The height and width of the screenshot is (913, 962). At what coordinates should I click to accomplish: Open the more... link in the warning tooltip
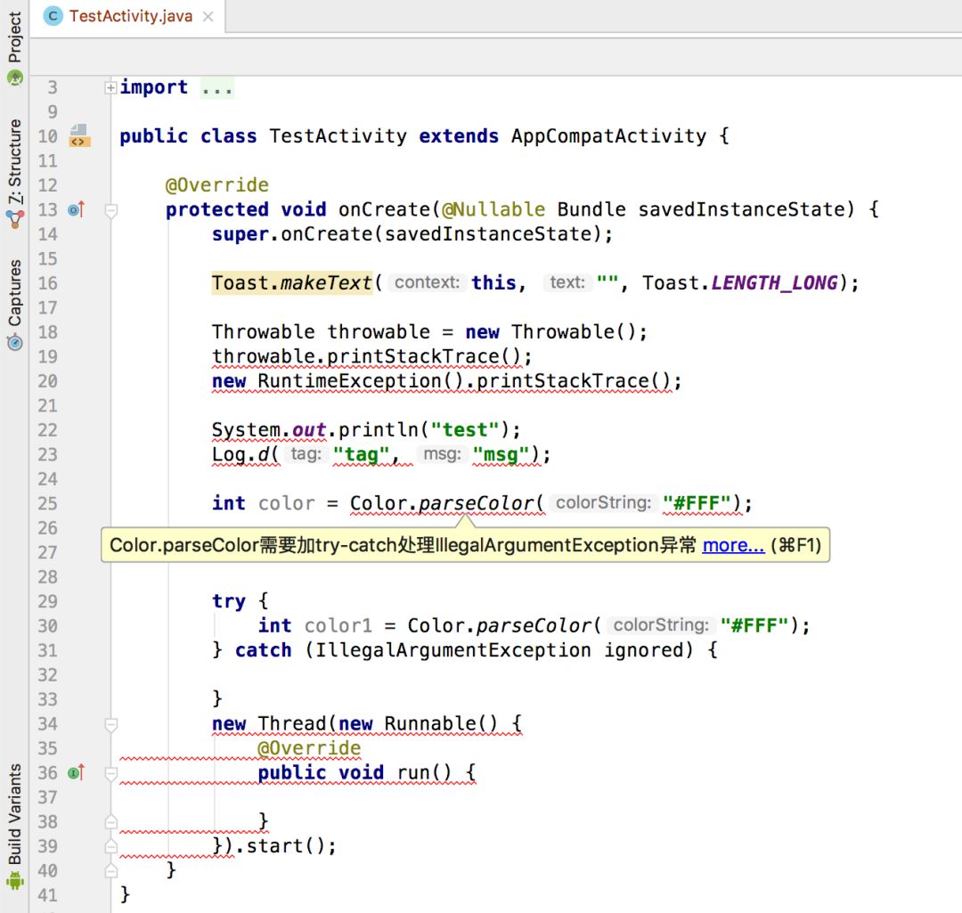pyautogui.click(x=732, y=544)
